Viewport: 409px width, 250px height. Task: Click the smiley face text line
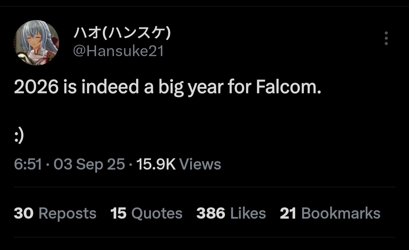pos(19,136)
